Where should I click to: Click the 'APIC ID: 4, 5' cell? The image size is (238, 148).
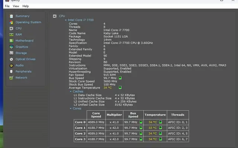178,134
